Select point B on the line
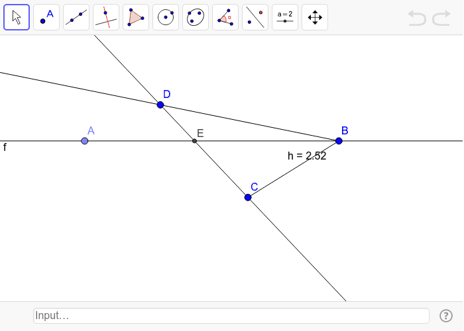464x331 pixels. [339, 141]
